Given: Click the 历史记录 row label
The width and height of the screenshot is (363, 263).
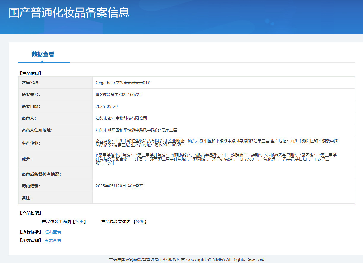Looking at the screenshot, I should [31, 186].
